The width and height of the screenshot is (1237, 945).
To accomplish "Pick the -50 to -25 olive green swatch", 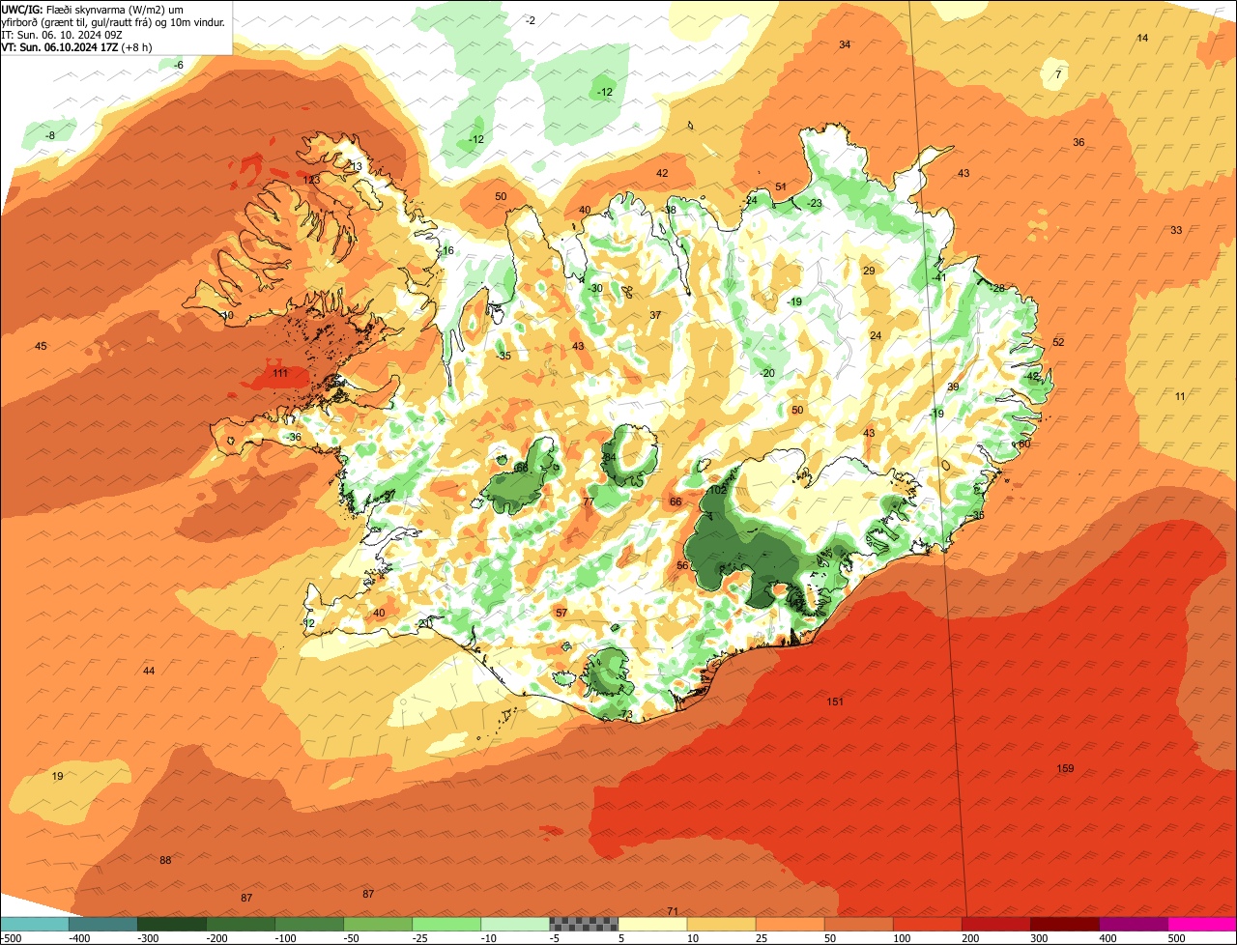I will click(x=378, y=924).
